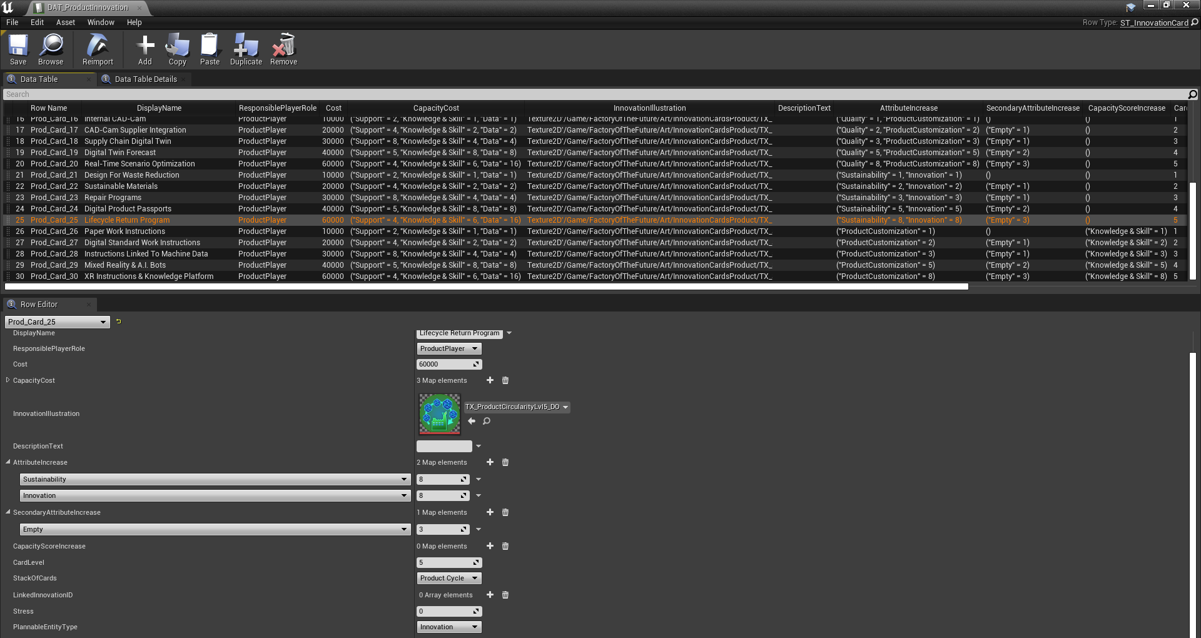
Task: Expand the CapacityCost property
Action: [8, 380]
